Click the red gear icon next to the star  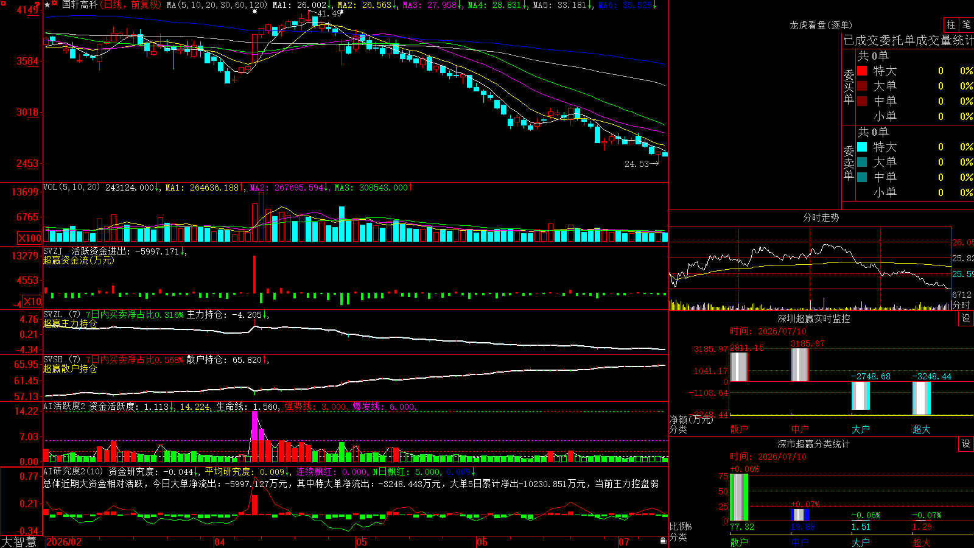pos(54,3)
